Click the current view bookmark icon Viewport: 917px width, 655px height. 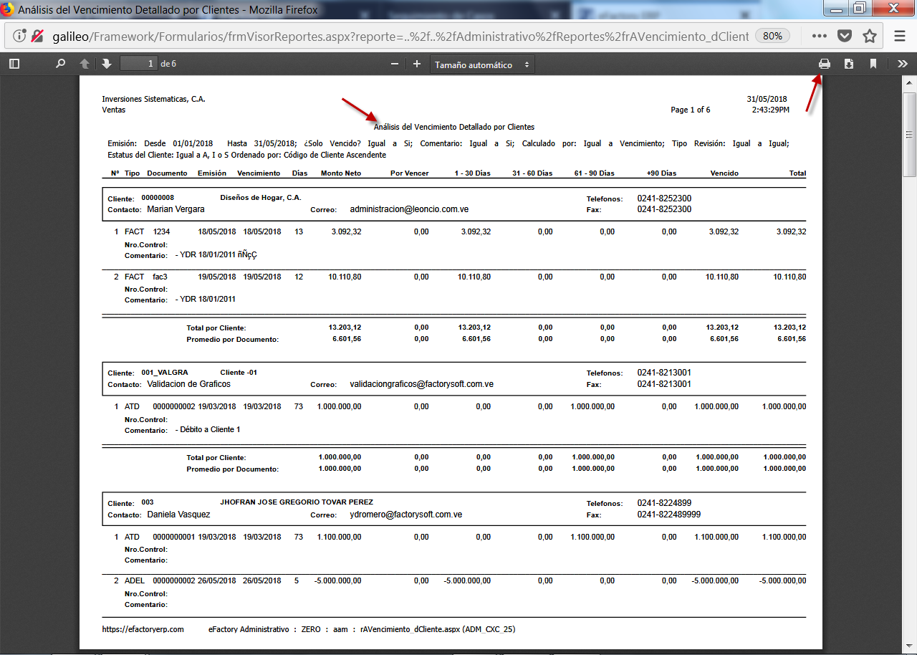point(873,64)
